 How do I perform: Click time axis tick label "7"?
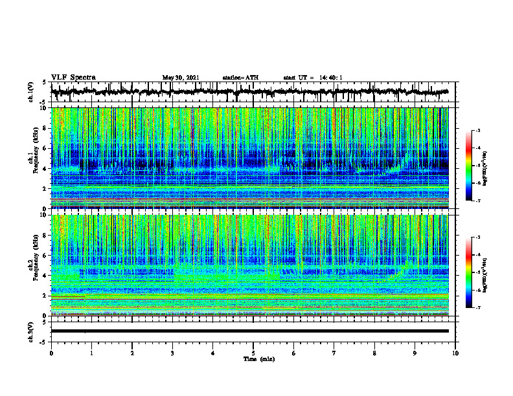pyautogui.click(x=334, y=353)
